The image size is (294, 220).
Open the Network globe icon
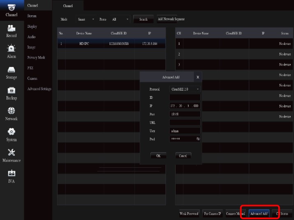click(12, 111)
